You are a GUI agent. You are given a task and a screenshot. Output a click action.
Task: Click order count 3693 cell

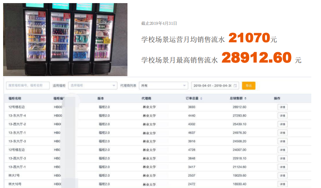pyautogui.click(x=192, y=107)
